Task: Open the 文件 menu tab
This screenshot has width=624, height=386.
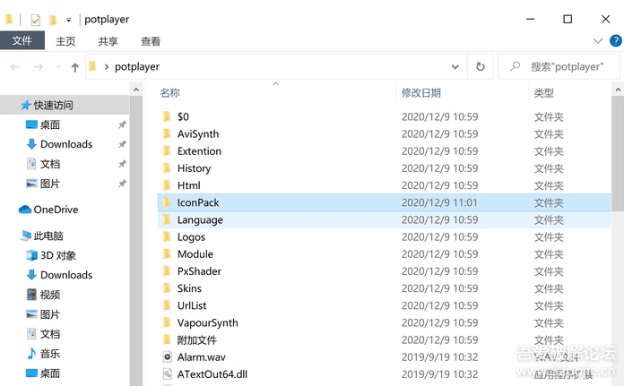Action: click(x=22, y=41)
